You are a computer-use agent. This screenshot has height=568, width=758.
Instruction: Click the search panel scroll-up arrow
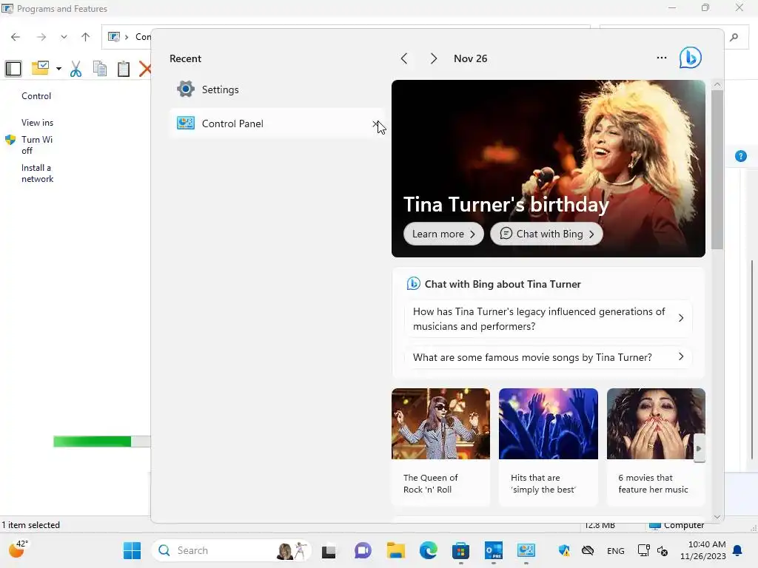pos(717,84)
